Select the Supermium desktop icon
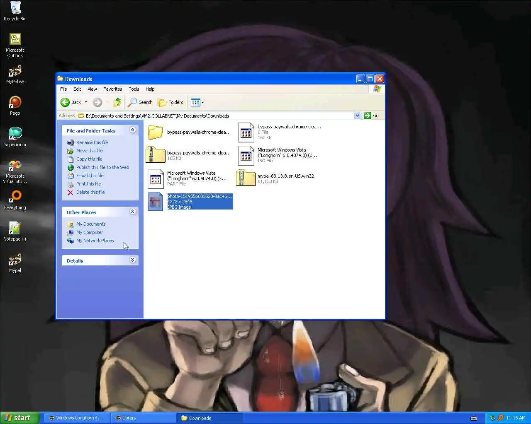The width and height of the screenshot is (531, 424). (15, 137)
